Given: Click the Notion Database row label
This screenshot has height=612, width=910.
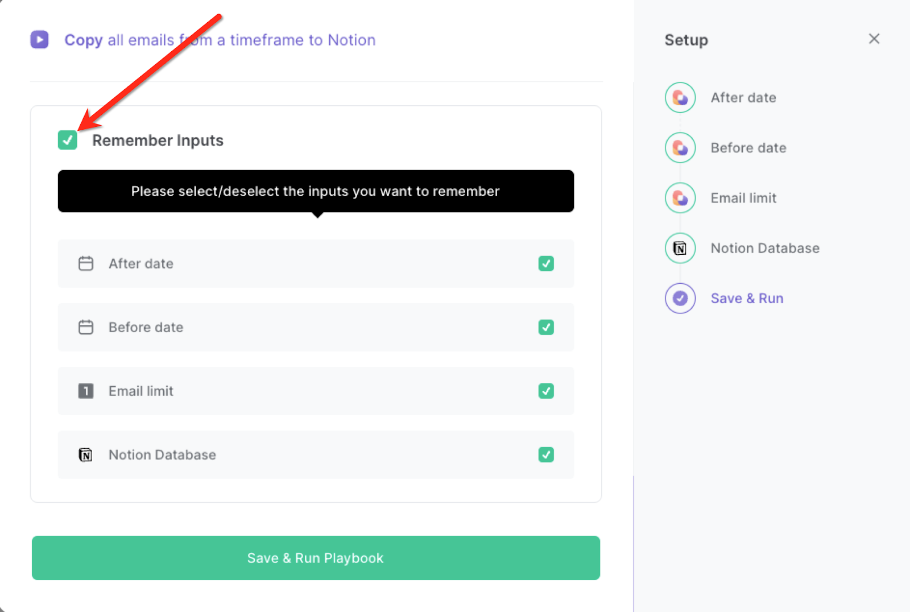Looking at the screenshot, I should click(x=162, y=454).
